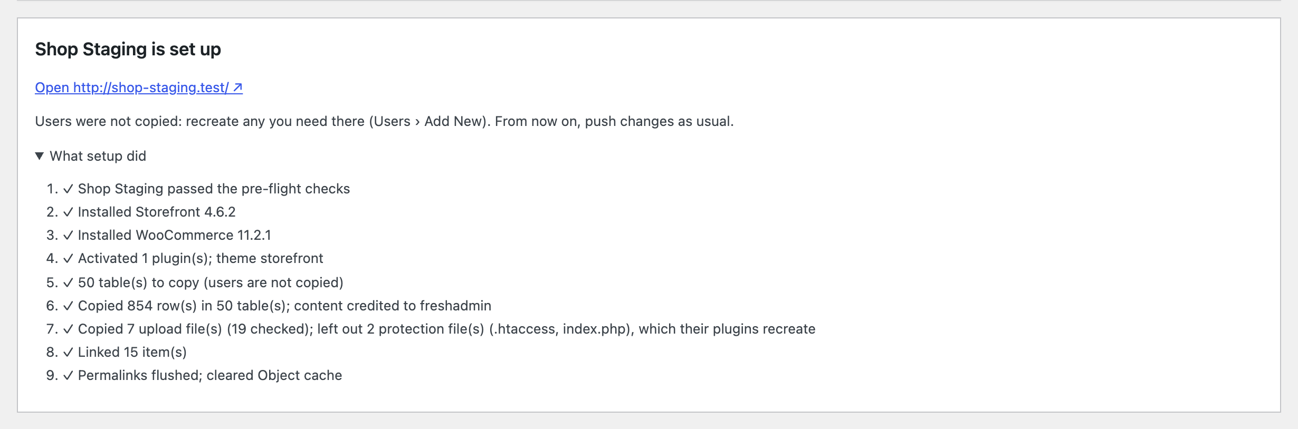This screenshot has height=429, width=1298.
Task: Click the "Users were not copied" notice text
Action: tap(384, 121)
